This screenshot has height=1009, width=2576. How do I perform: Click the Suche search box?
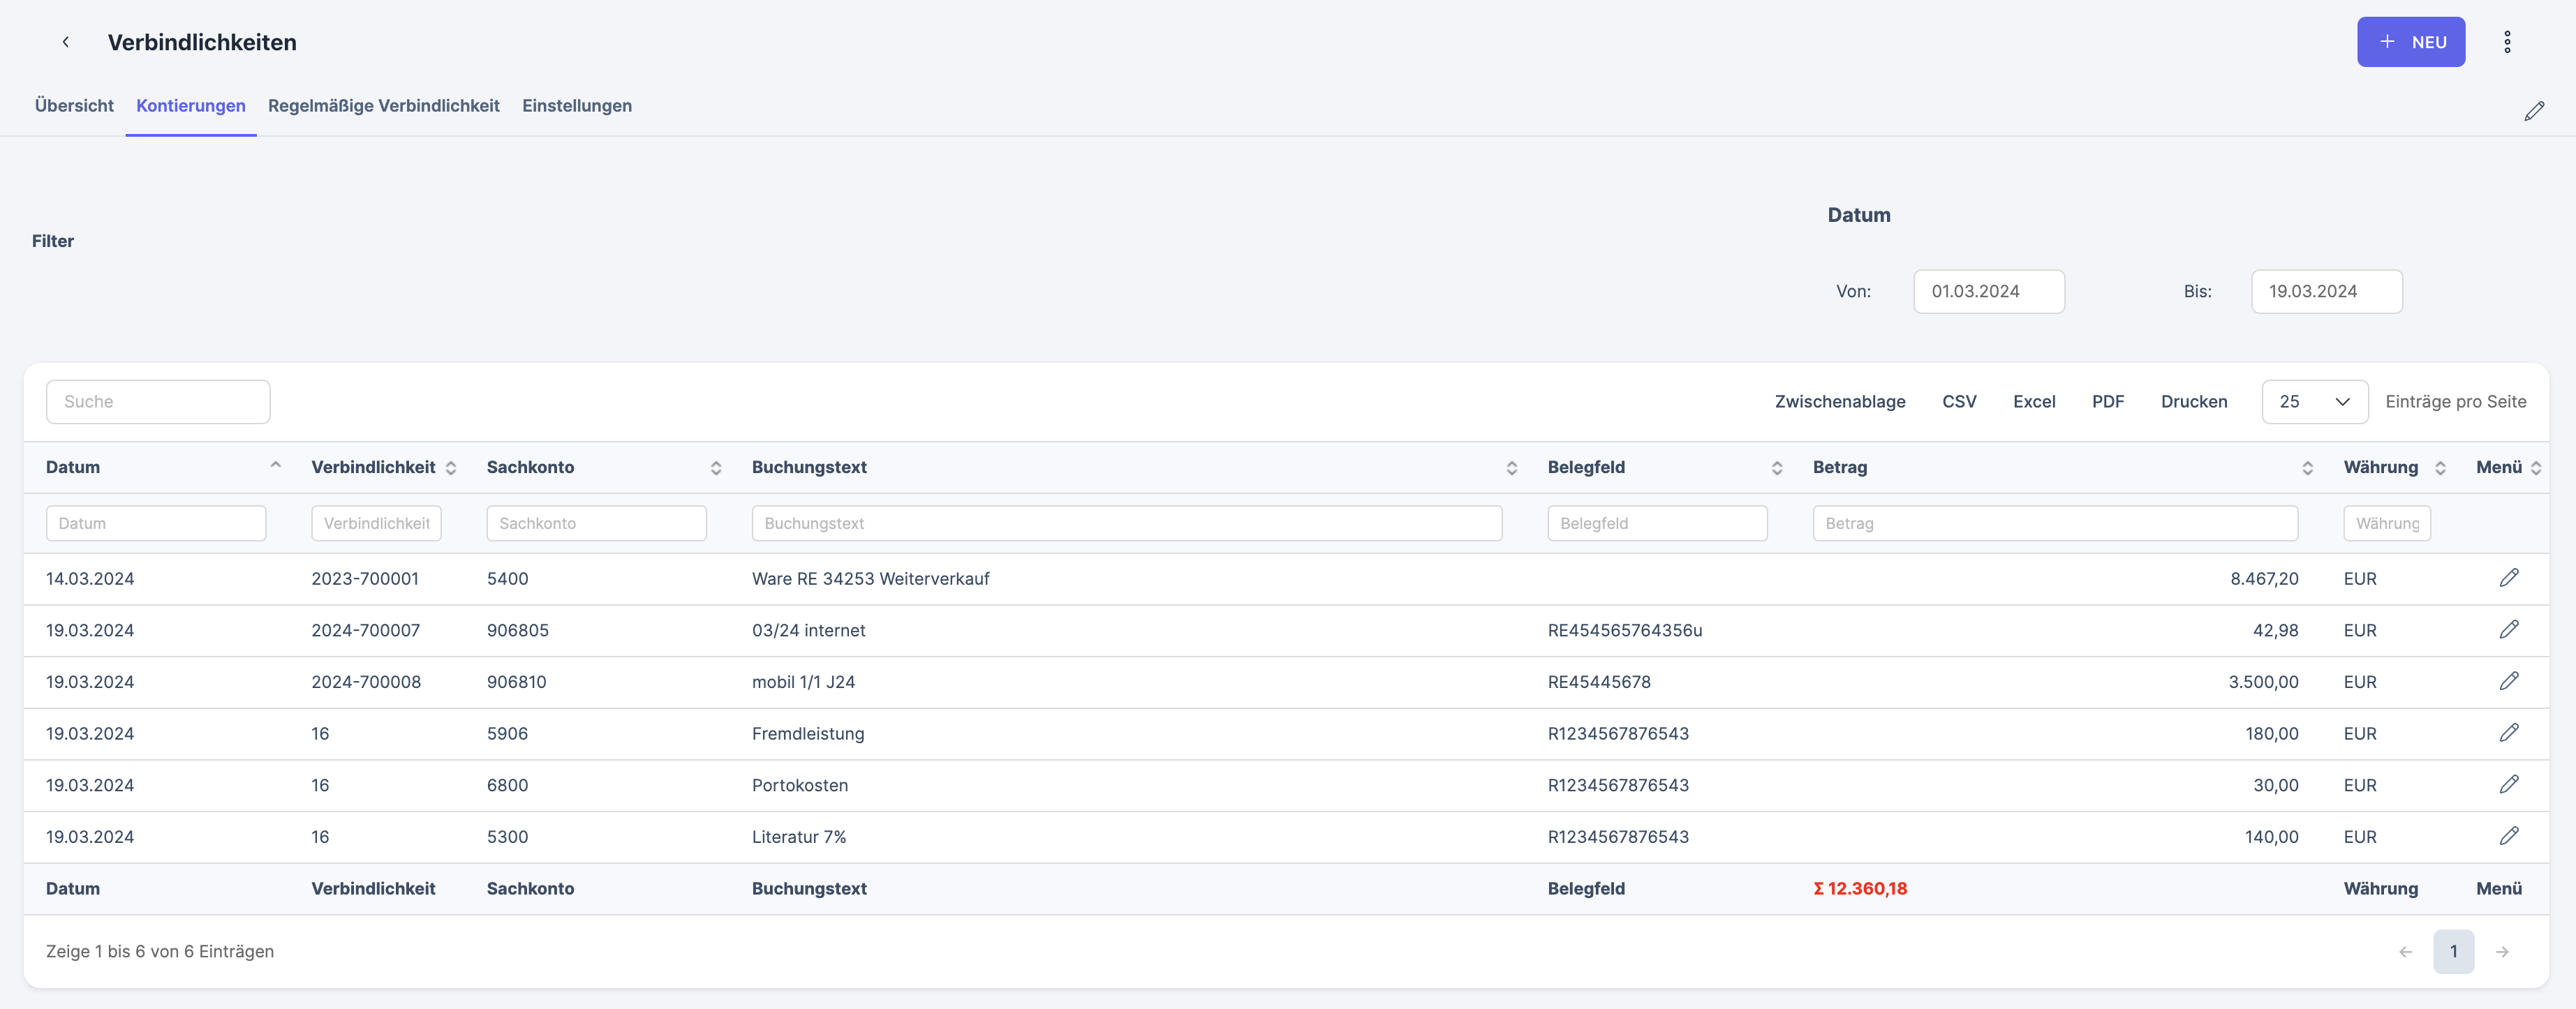158,401
